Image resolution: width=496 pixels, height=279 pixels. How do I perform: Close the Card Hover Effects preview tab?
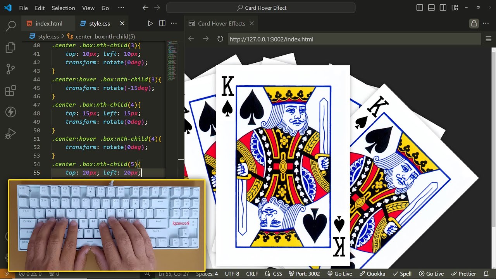[x=251, y=24]
